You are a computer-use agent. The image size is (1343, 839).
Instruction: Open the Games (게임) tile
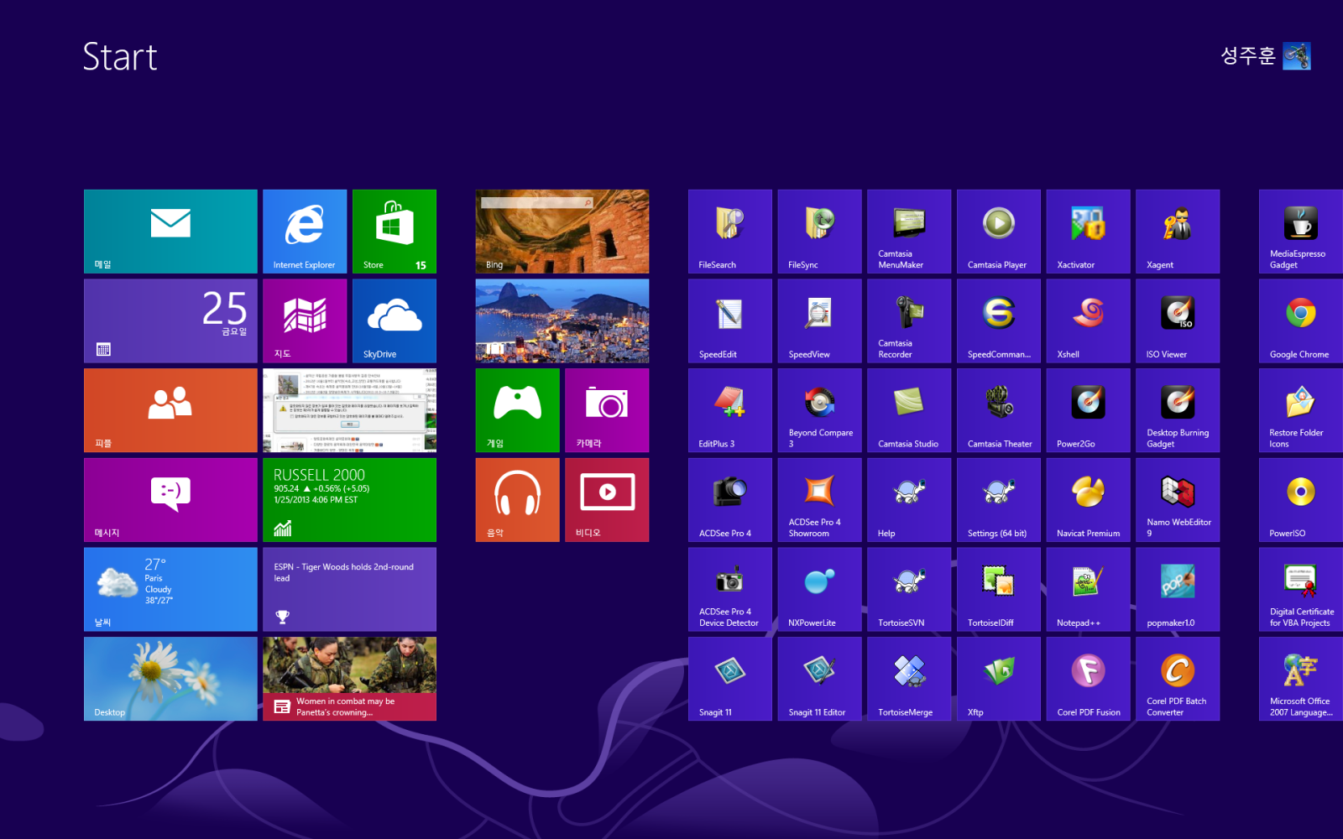pos(518,410)
